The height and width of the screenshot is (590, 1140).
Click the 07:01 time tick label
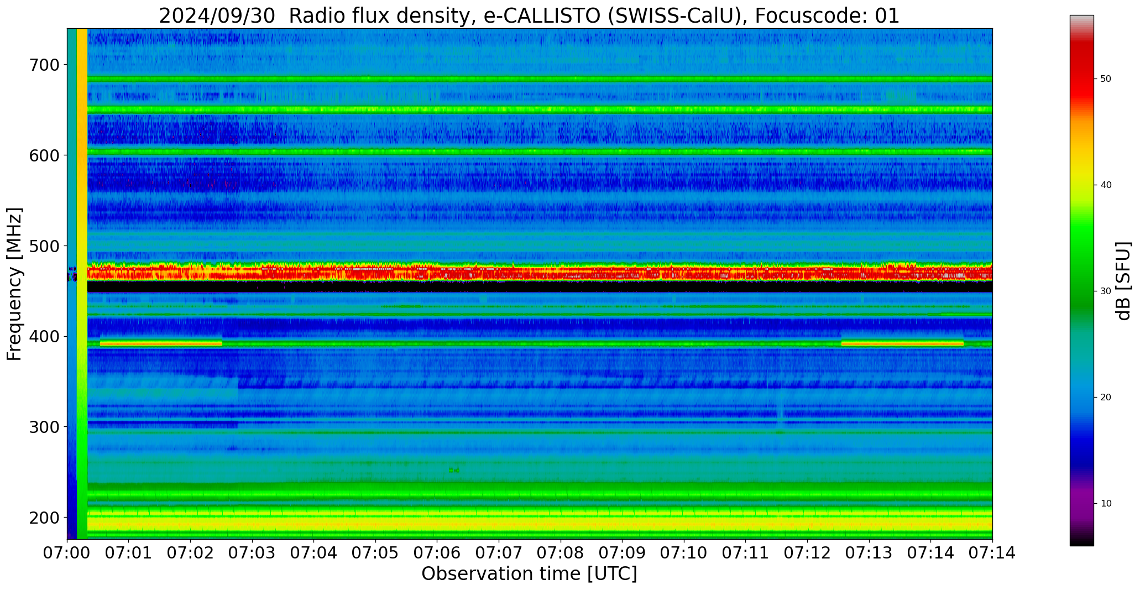point(129,553)
